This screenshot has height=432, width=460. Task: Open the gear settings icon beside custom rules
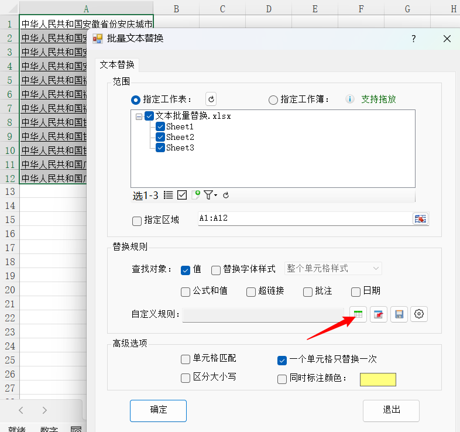419,314
